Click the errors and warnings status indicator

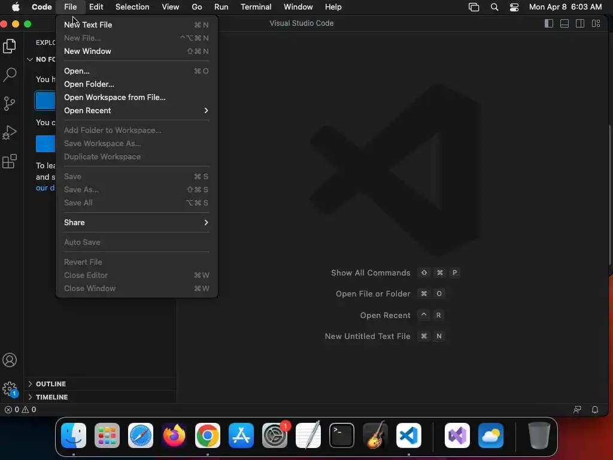pyautogui.click(x=20, y=410)
